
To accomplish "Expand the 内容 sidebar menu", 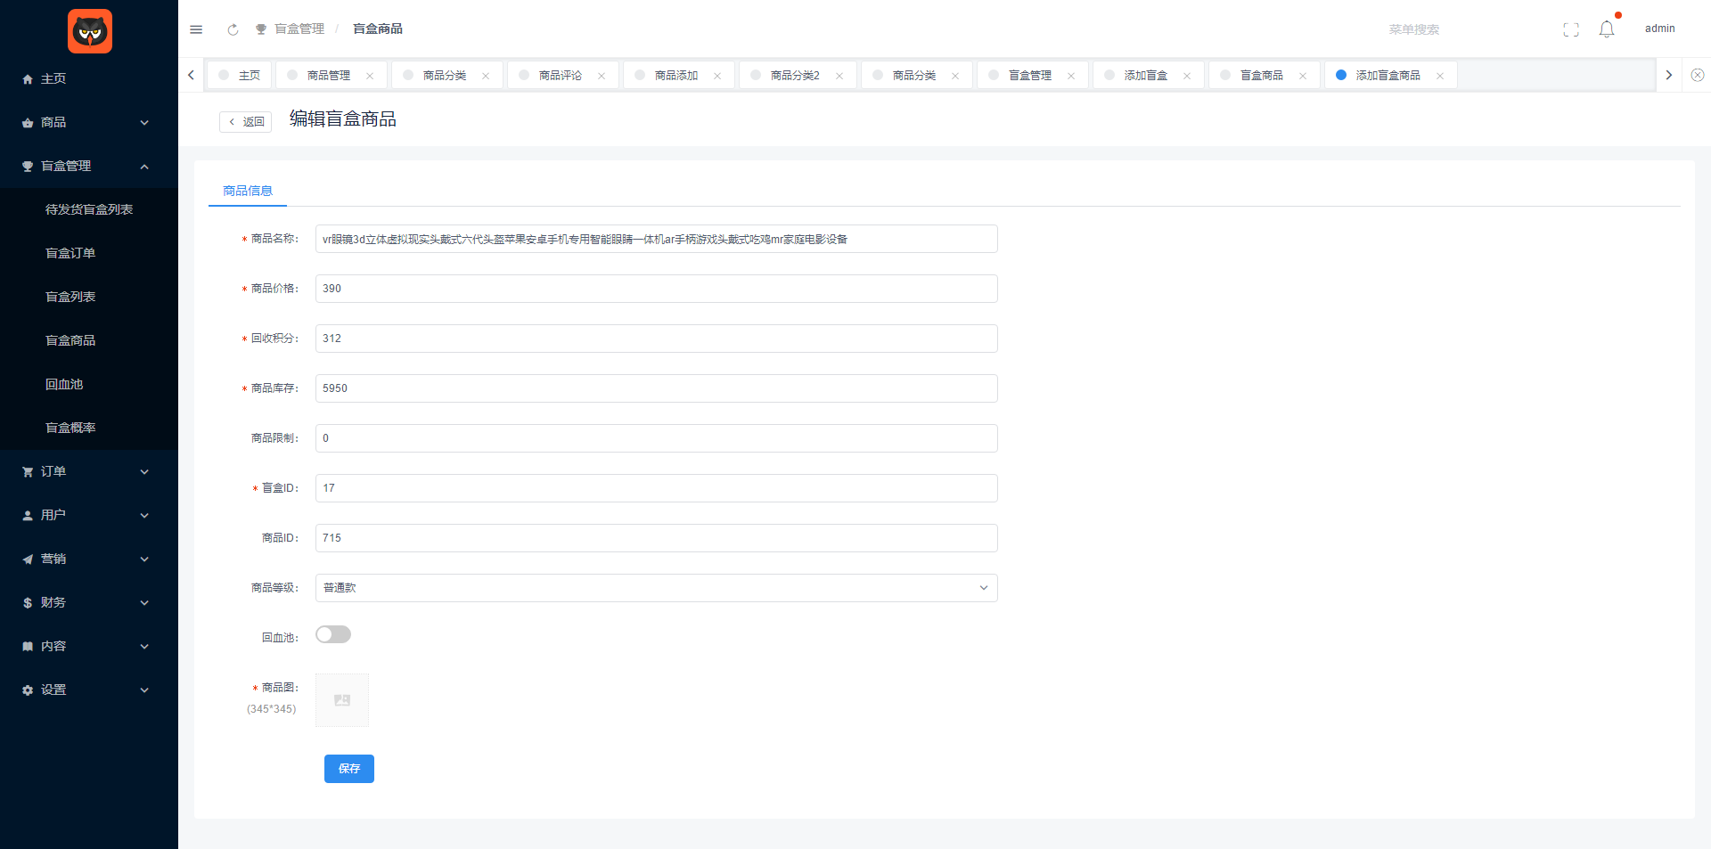I will click(x=89, y=646).
